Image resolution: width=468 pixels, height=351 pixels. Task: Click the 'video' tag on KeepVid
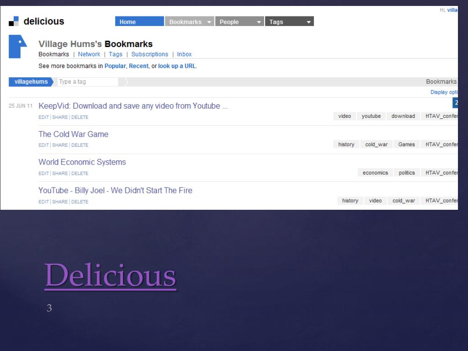click(345, 116)
